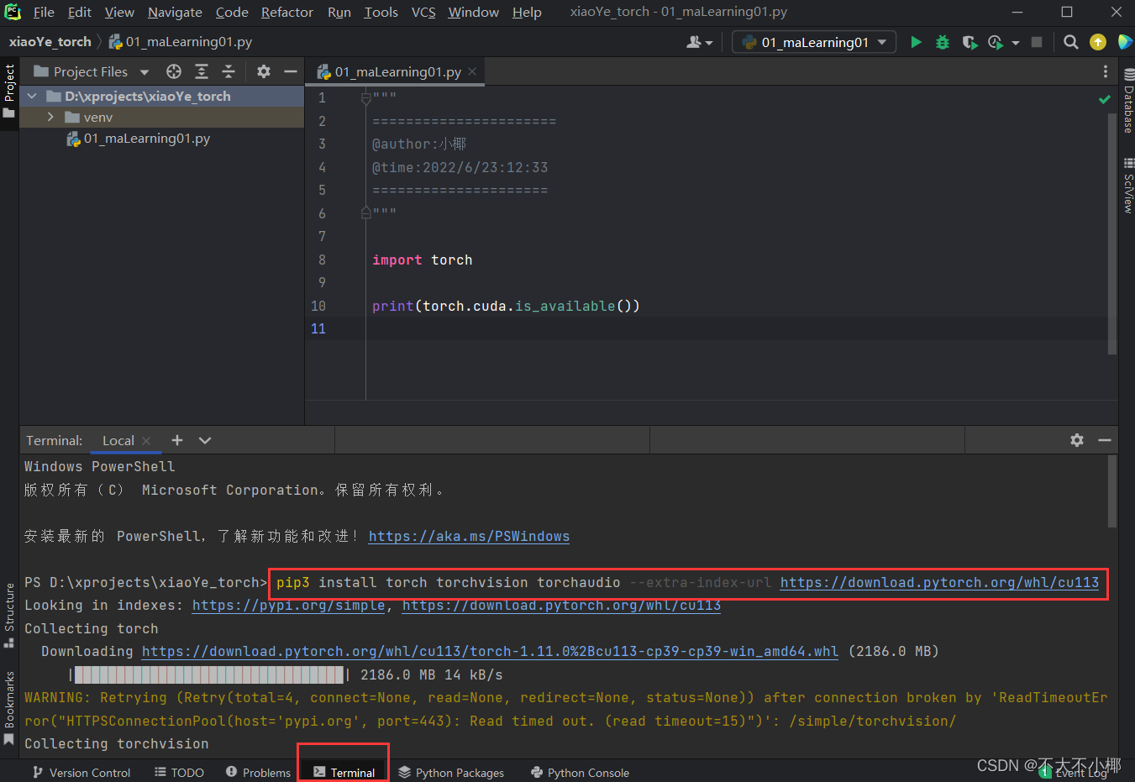Open the SciView side panel

click(1128, 186)
